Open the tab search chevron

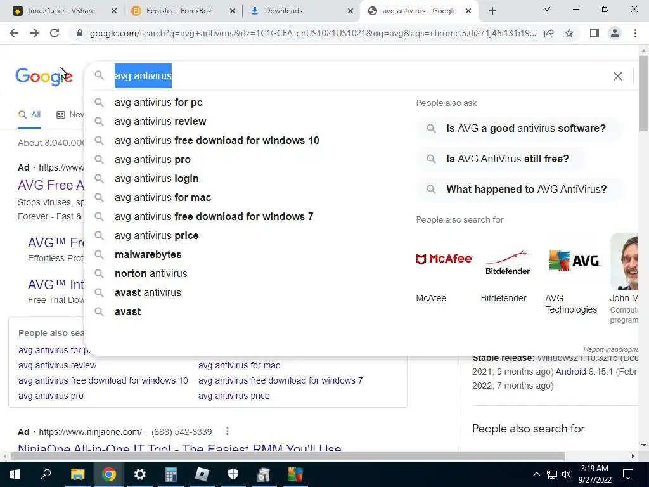tap(547, 9)
